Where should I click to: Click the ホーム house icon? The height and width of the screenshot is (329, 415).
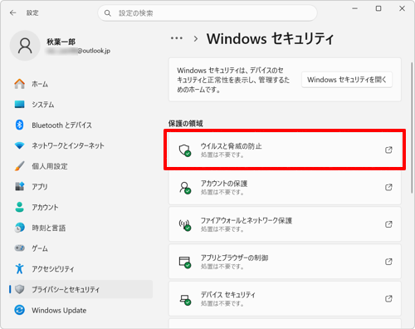pyautogui.click(x=19, y=84)
